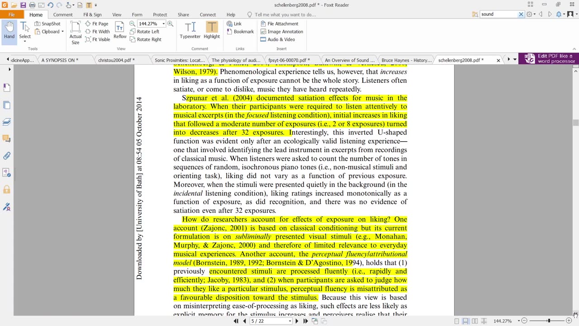
Task: Switch to Reflow view
Action: point(120,31)
